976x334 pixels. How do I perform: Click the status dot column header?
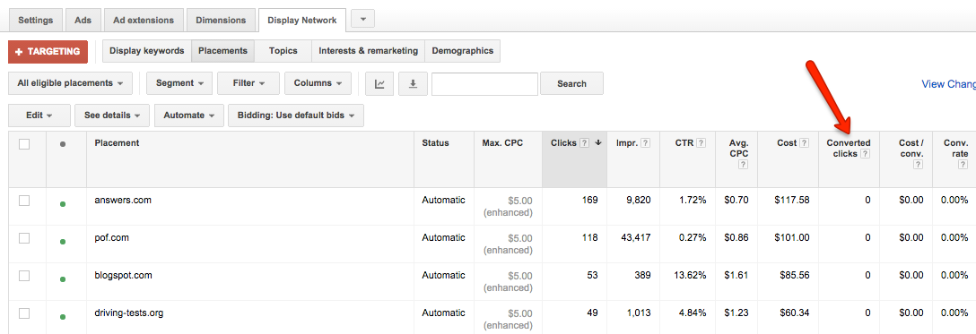pos(63,144)
